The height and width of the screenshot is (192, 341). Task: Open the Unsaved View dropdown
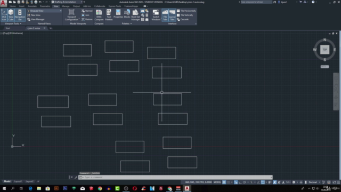[44, 11]
